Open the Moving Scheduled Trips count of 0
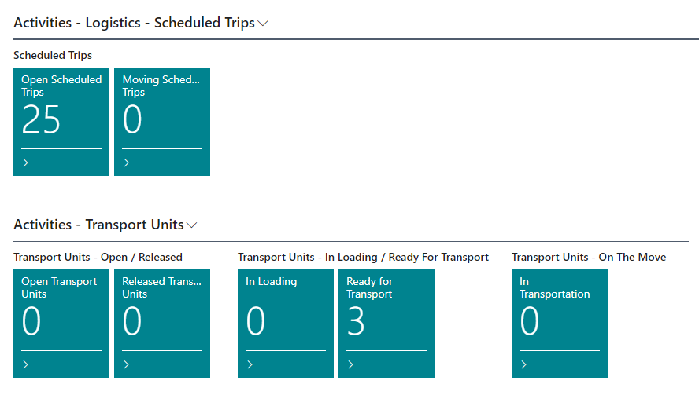The width and height of the screenshot is (699, 395). tap(132, 120)
